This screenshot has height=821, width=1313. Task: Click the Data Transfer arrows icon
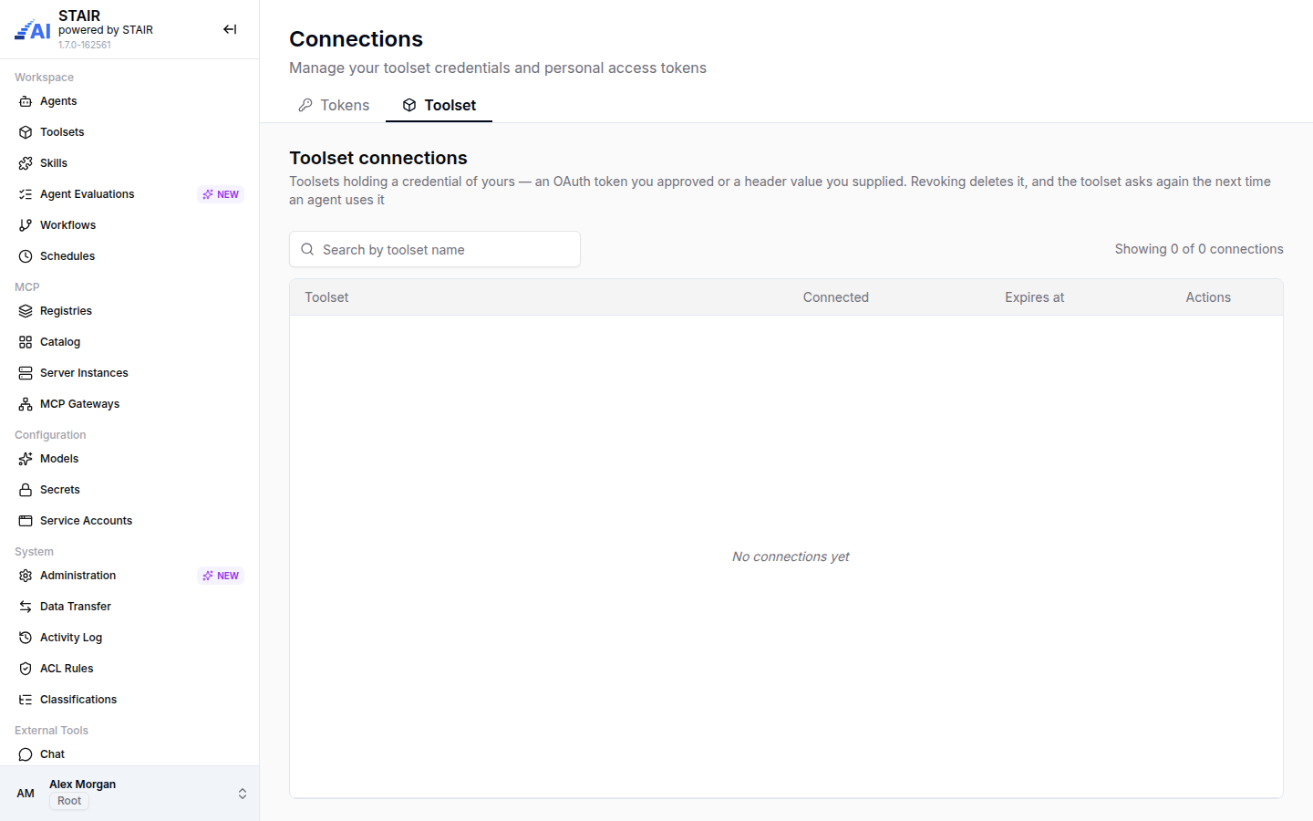click(x=26, y=607)
